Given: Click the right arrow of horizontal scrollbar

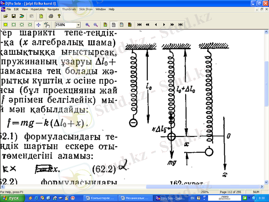Looking at the screenshot, I should click(262, 187).
